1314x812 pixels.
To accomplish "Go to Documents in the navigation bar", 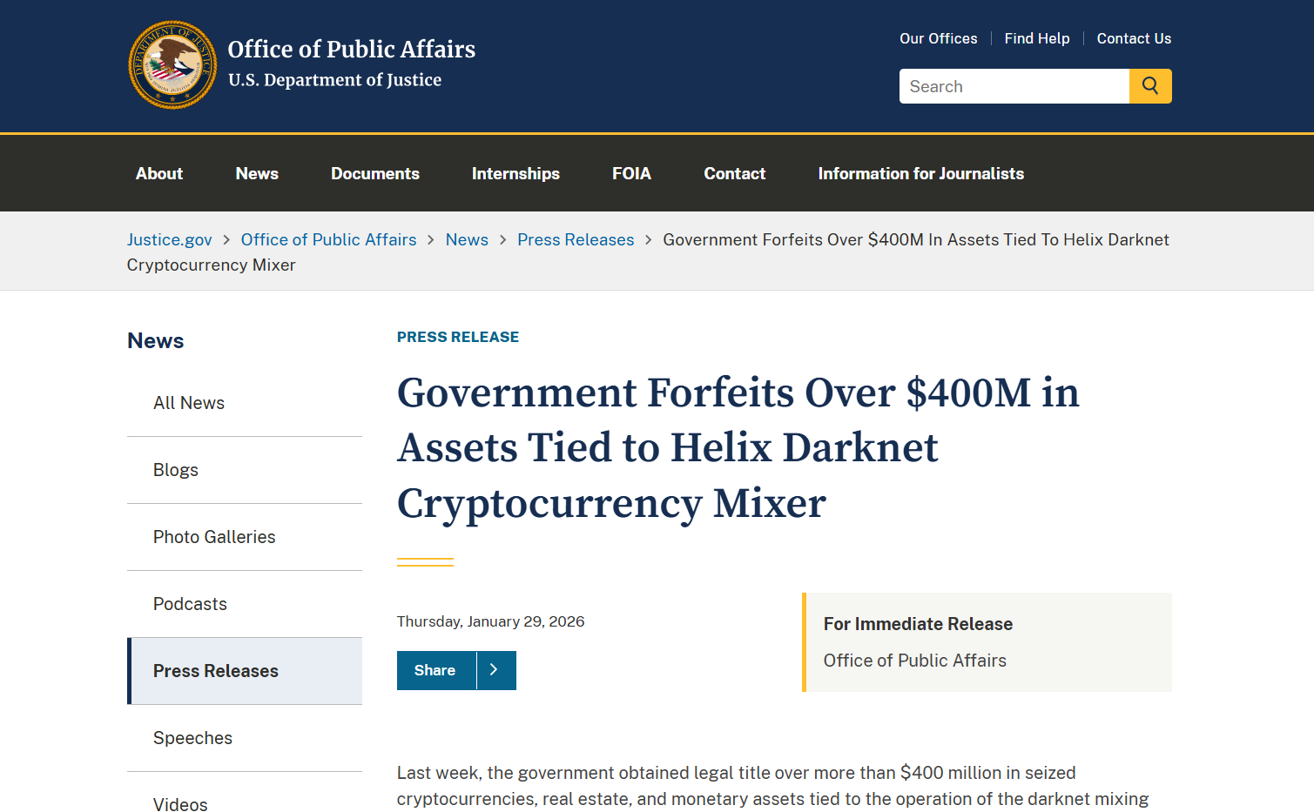I will click(x=375, y=173).
